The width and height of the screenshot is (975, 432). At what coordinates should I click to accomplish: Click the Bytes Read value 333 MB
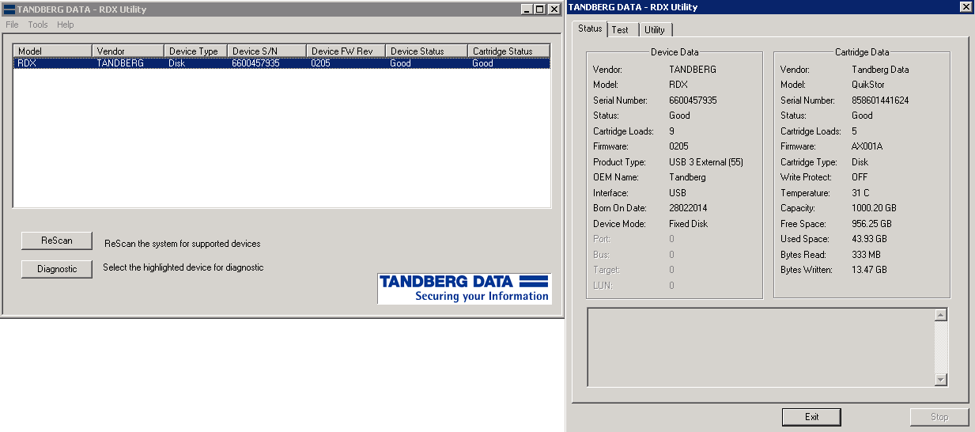coord(867,255)
